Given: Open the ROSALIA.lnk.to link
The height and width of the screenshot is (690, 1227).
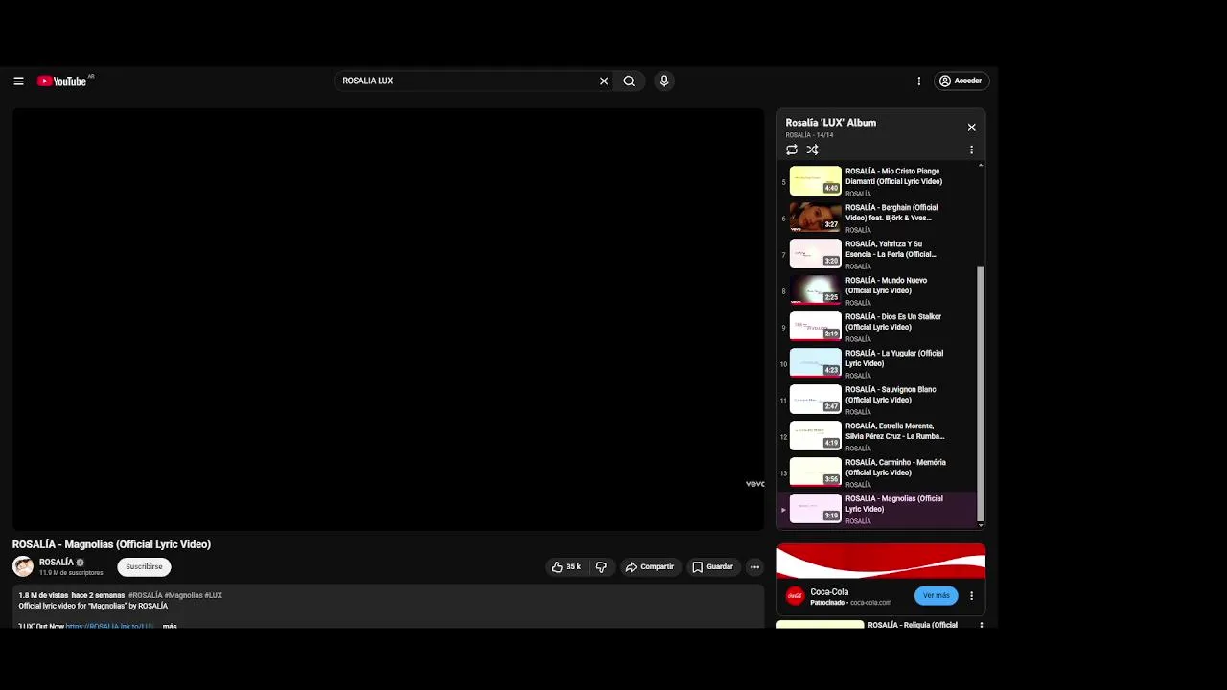Looking at the screenshot, I should (109, 626).
